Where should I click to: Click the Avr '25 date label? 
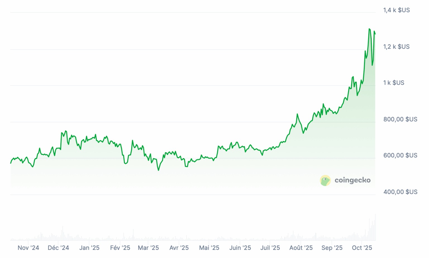[x=179, y=248]
